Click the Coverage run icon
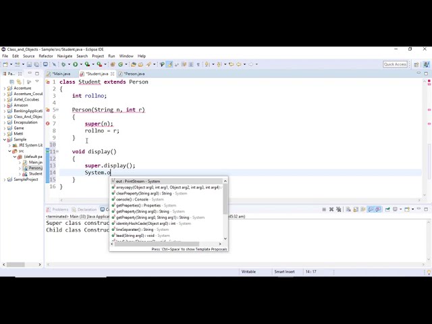432x324 pixels. [87, 65]
